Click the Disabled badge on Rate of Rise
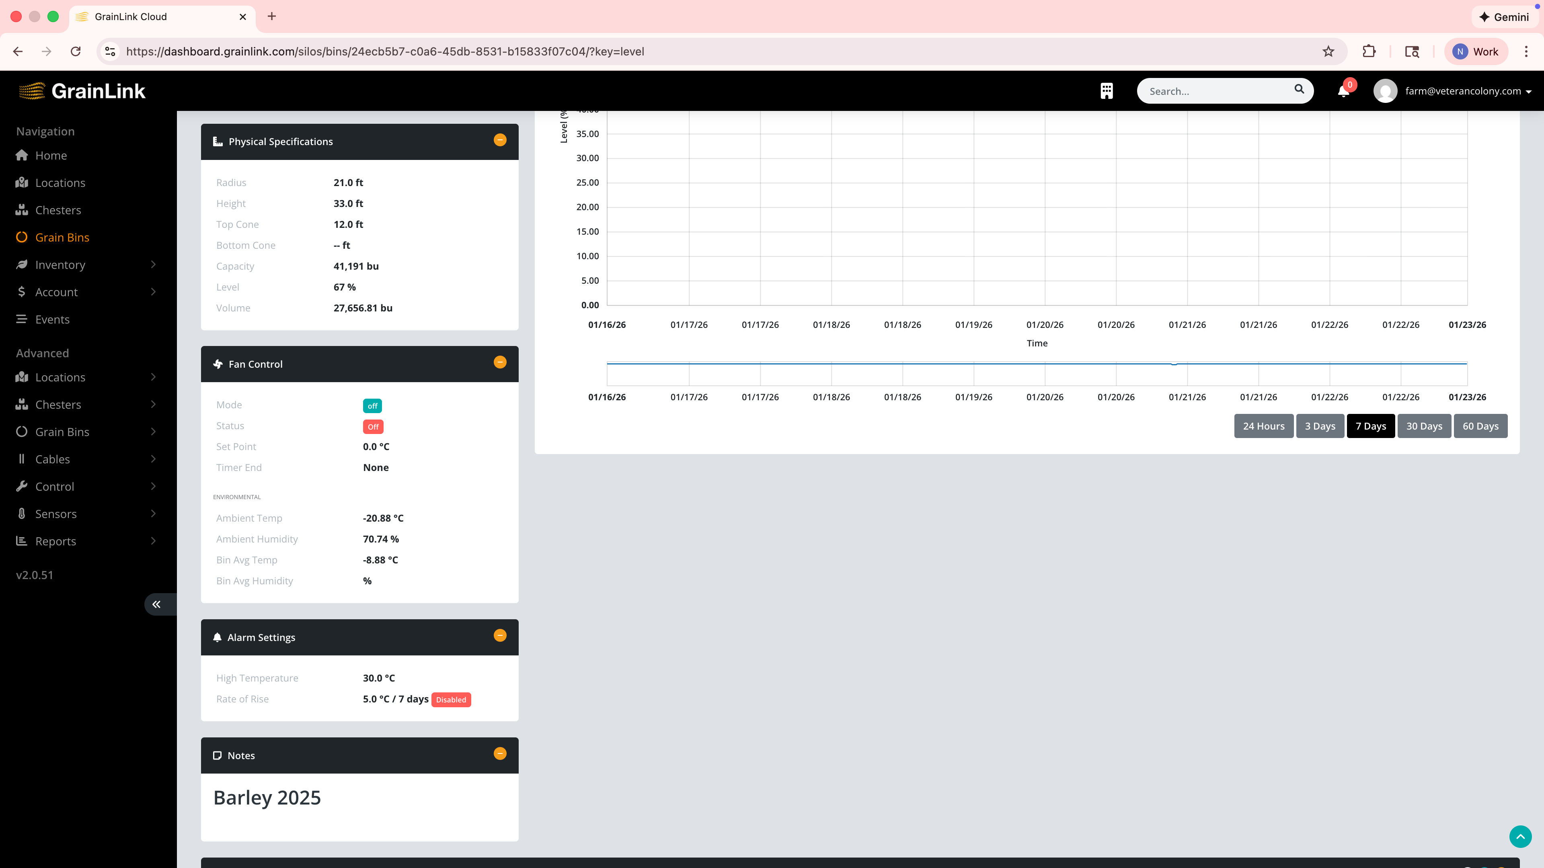Screen dimensions: 1544x868 point(451,700)
